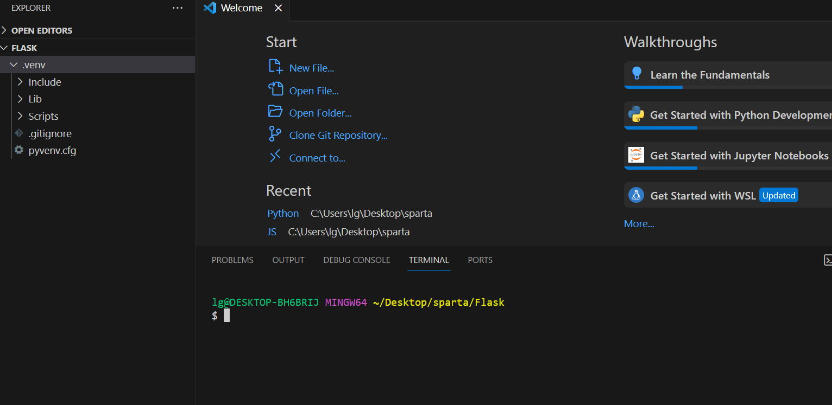Close the Welcome tab

[278, 8]
